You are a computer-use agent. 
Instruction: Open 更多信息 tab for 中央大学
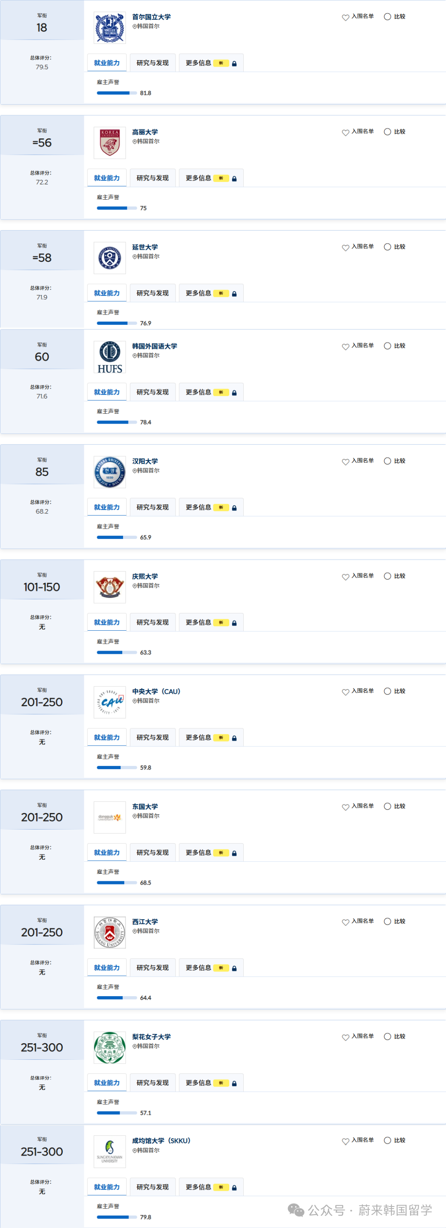click(x=198, y=738)
